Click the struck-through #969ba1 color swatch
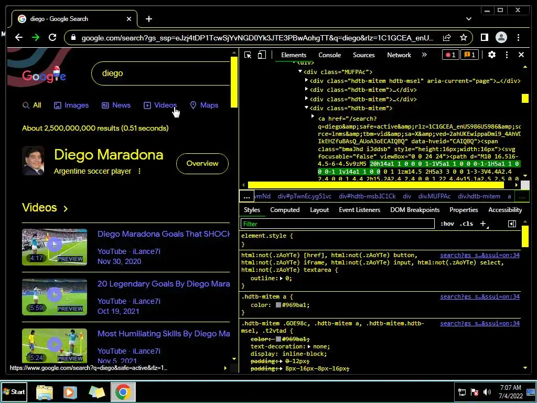The height and width of the screenshot is (403, 537). (278, 339)
